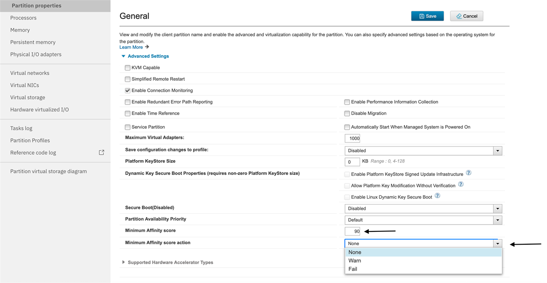Image resolution: width=547 pixels, height=283 pixels.
Task: Open Partition Profiles
Action: (30, 141)
